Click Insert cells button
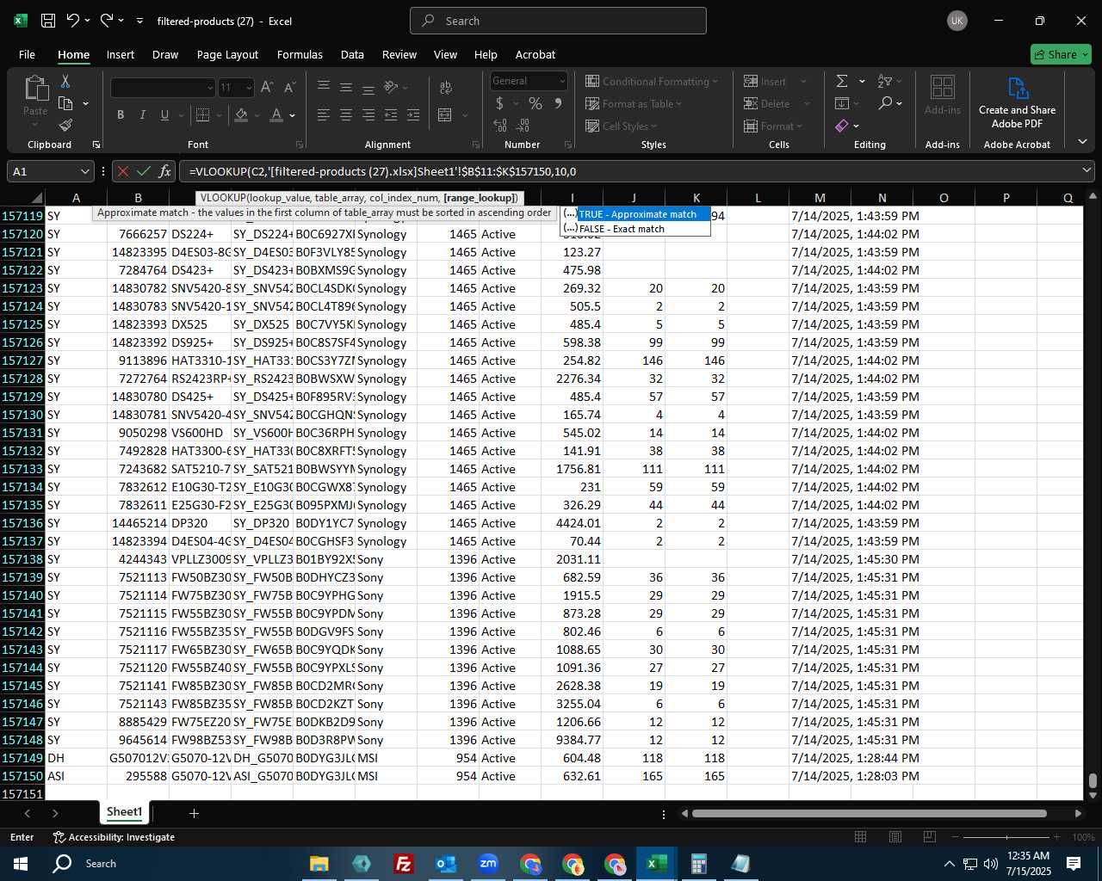 pyautogui.click(x=765, y=81)
